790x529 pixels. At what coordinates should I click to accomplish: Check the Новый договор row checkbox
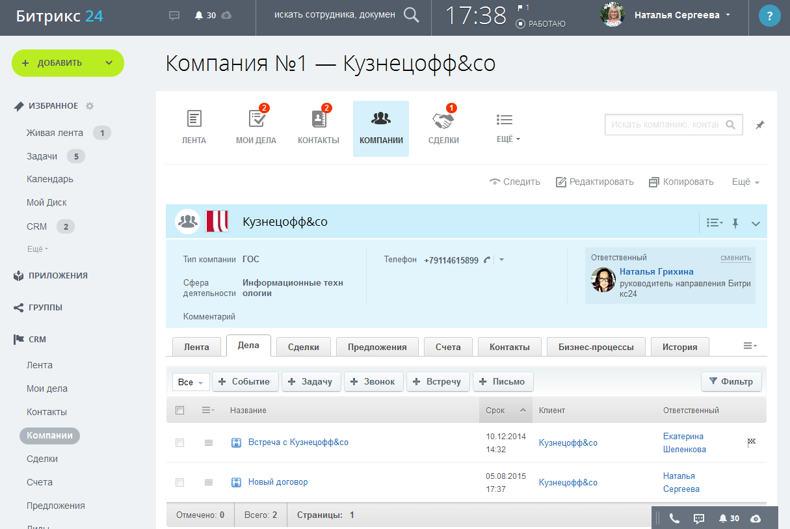(180, 482)
